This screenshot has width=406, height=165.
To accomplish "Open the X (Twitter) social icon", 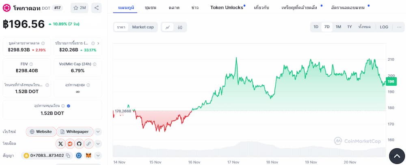I will (60, 144).
